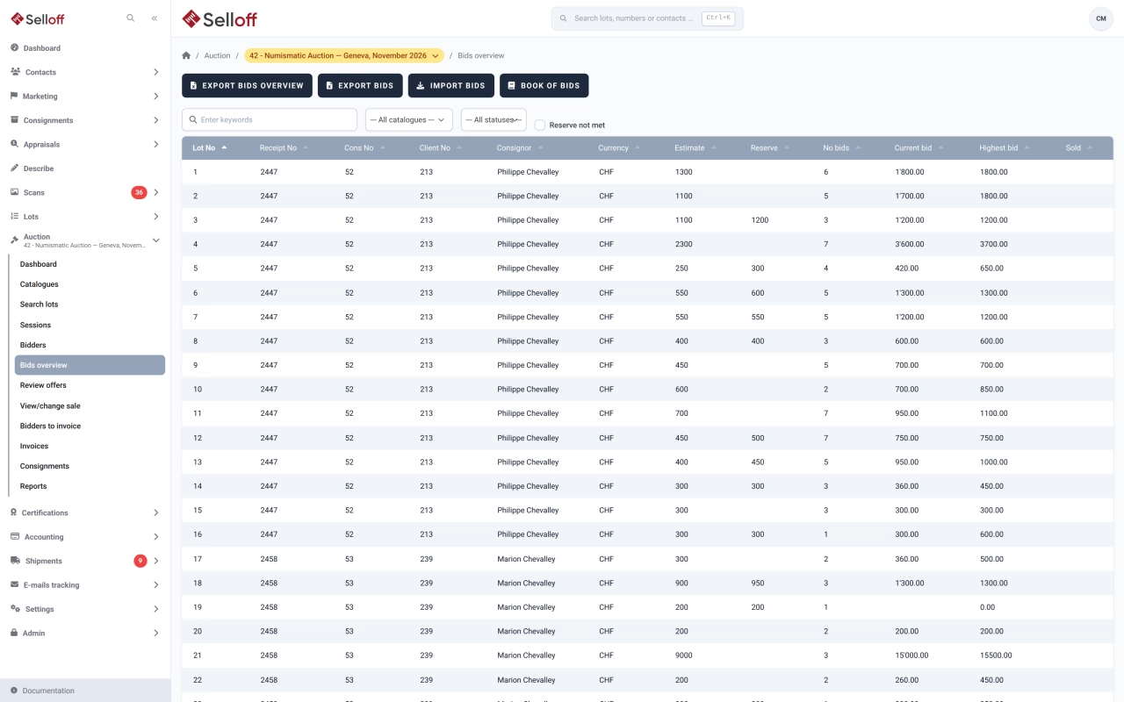Viewport: 1124px width, 702px height.
Task: Sort table by Lot No column
Action: 210,147
